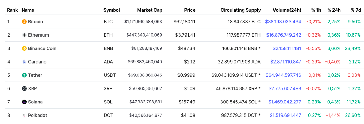364x124 pixels.
Task: Click the yellow Binance Coin logo icon
Action: [x=24, y=48]
